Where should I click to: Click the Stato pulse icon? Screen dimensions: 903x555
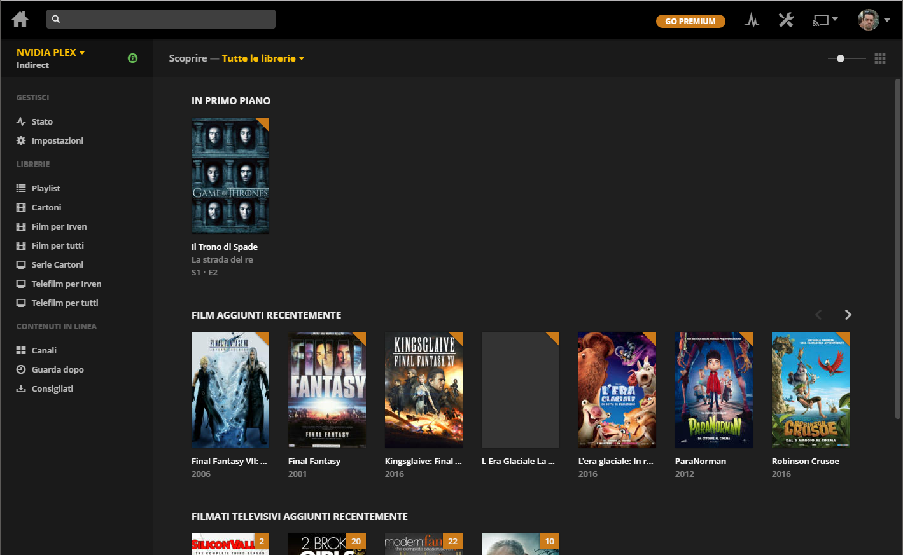click(x=21, y=121)
